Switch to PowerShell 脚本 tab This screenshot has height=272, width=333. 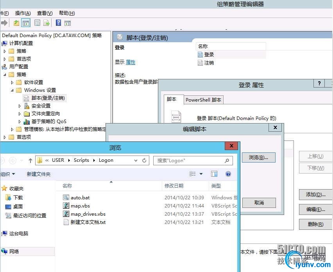click(x=204, y=100)
